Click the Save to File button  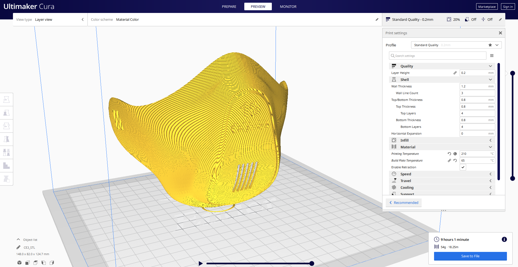click(470, 256)
